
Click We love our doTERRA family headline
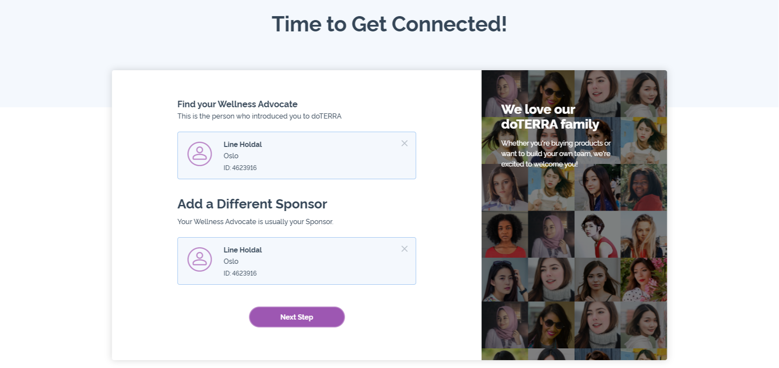click(550, 117)
